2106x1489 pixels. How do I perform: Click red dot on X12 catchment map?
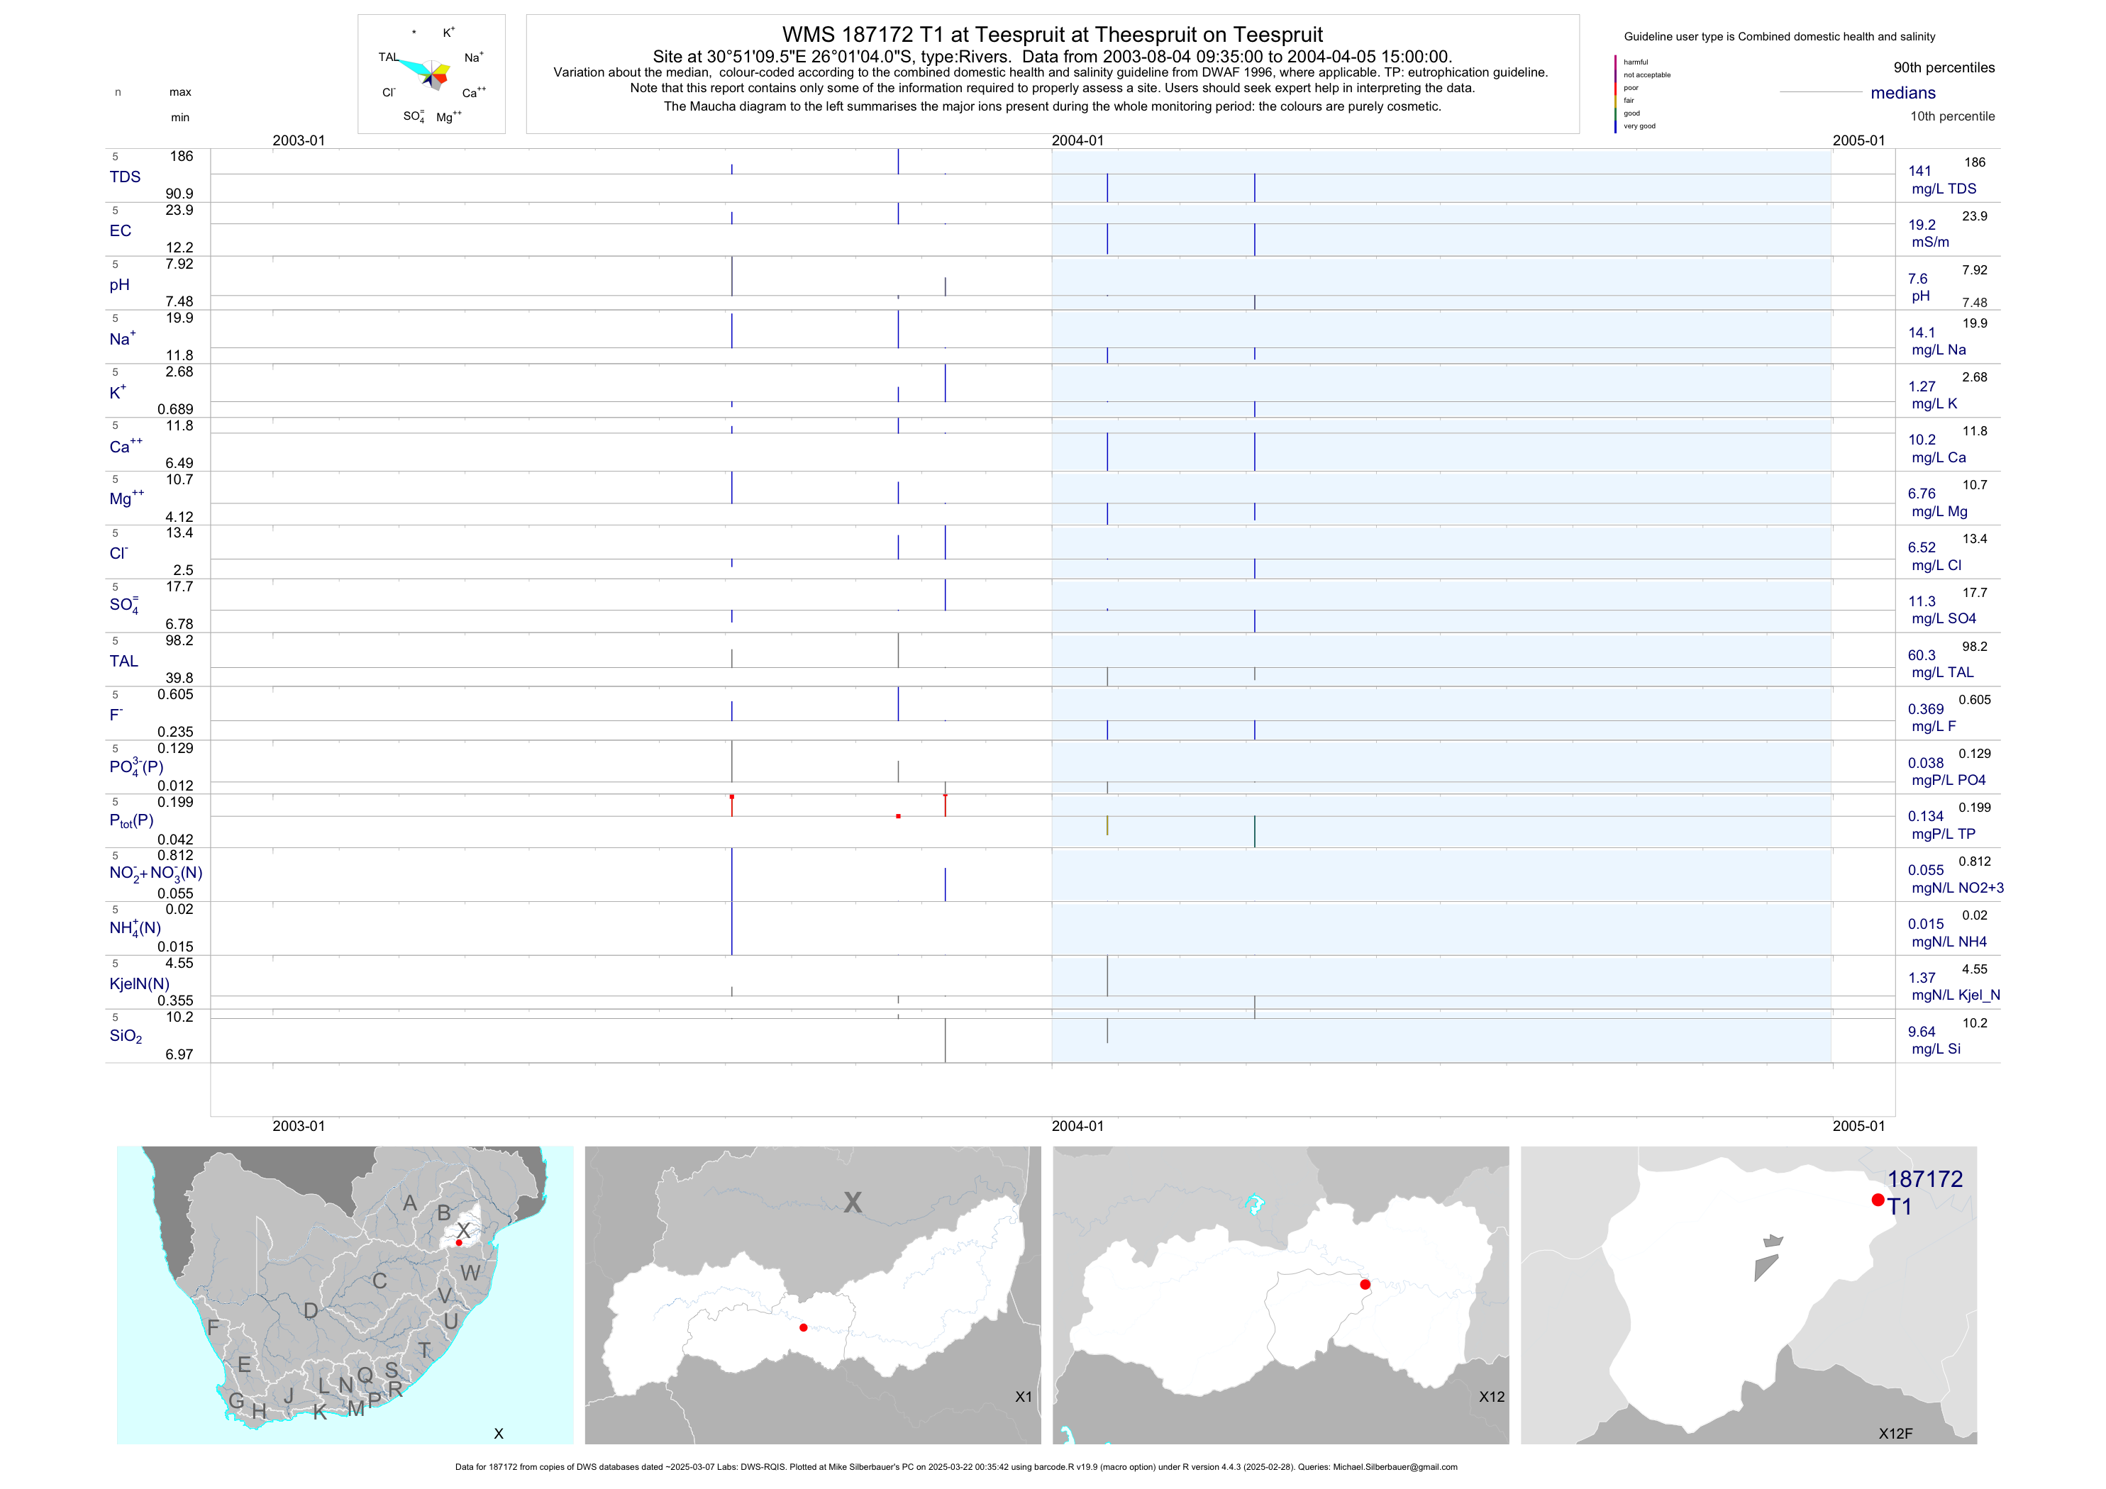pyautogui.click(x=1365, y=1285)
